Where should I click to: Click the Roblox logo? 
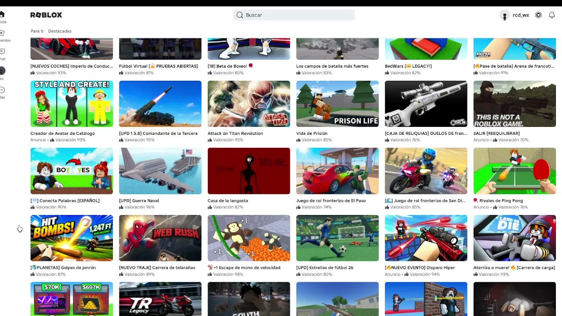pos(46,15)
